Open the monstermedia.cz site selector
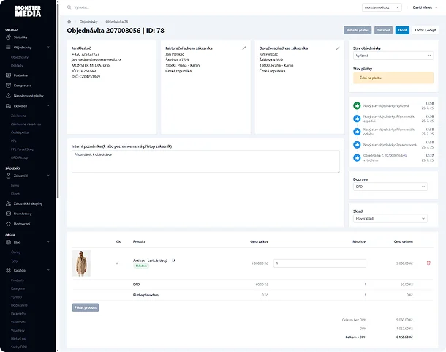Image resolution: width=446 pixels, height=352 pixels. pyautogui.click(x=382, y=7)
